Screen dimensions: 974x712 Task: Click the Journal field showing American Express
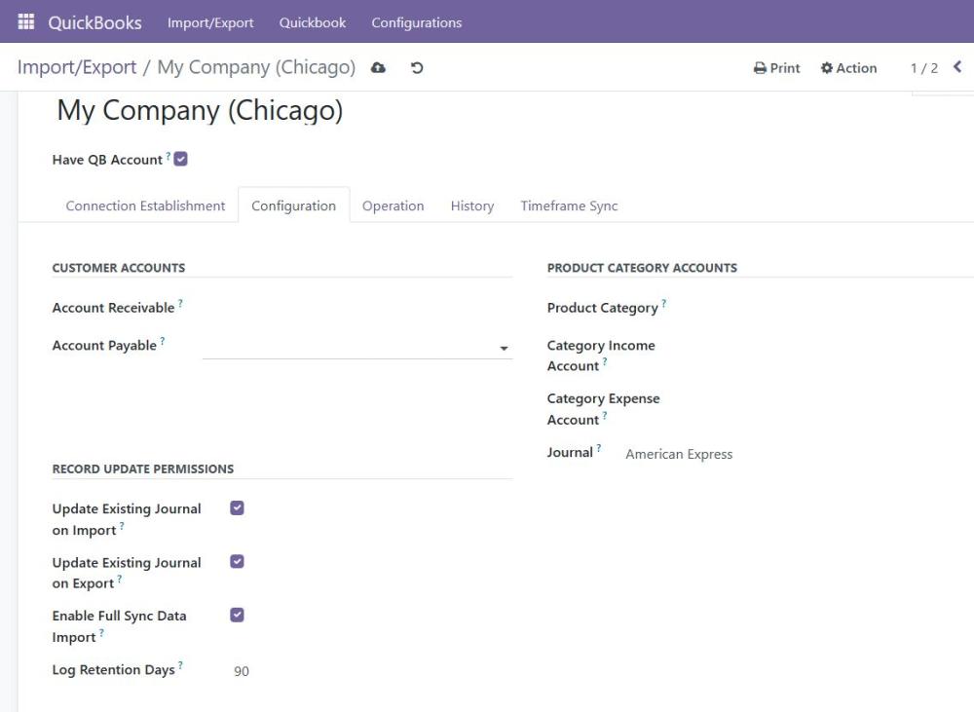click(679, 454)
